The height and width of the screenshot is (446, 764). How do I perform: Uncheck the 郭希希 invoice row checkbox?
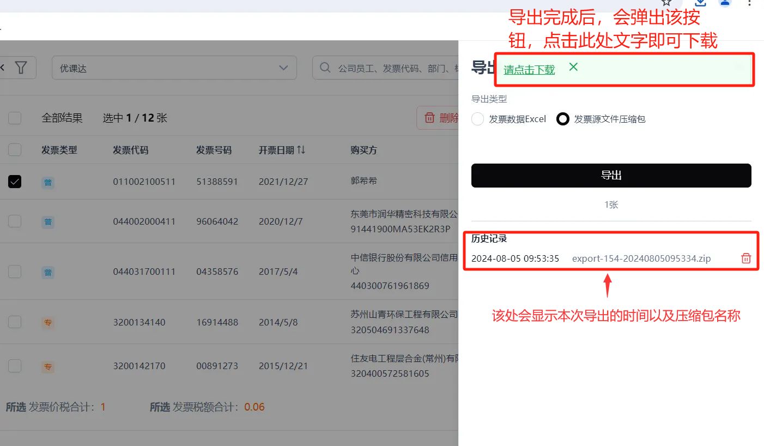click(x=15, y=182)
